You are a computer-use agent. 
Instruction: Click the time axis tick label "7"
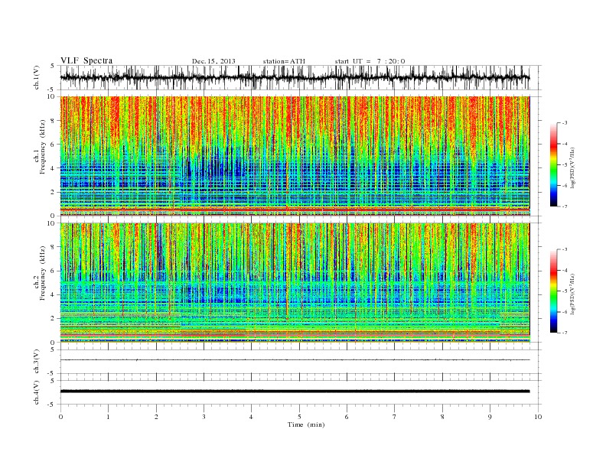(x=395, y=417)
